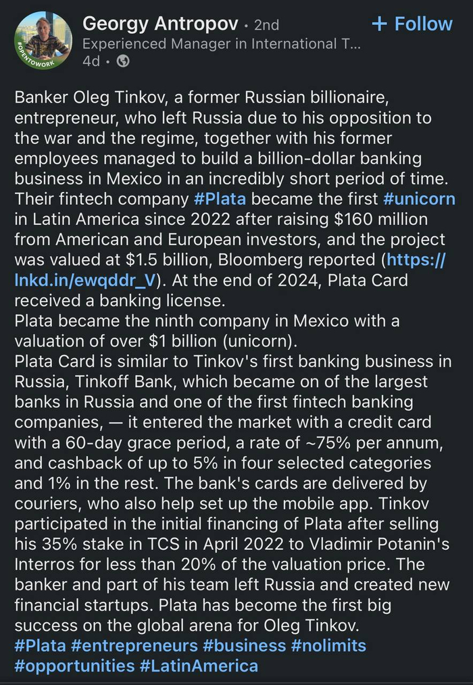Image resolution: width=473 pixels, height=685 pixels.
Task: Open the #LatinAmerica hashtag
Action: pos(199,666)
